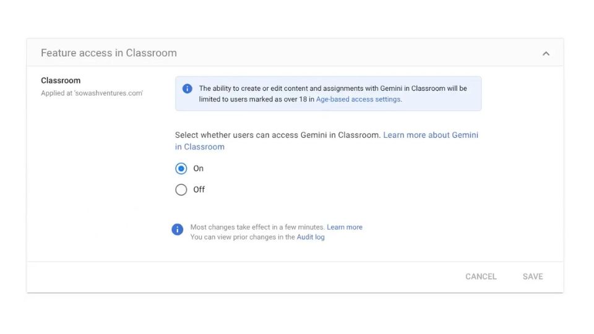Image resolution: width=594 pixels, height=334 pixels.
Task: Click the bold Classroom setting label
Action: (61, 80)
